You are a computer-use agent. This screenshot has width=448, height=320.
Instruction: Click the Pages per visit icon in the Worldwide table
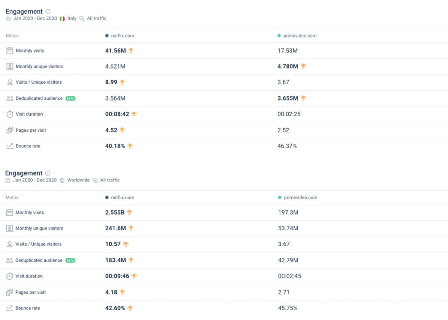point(9,292)
